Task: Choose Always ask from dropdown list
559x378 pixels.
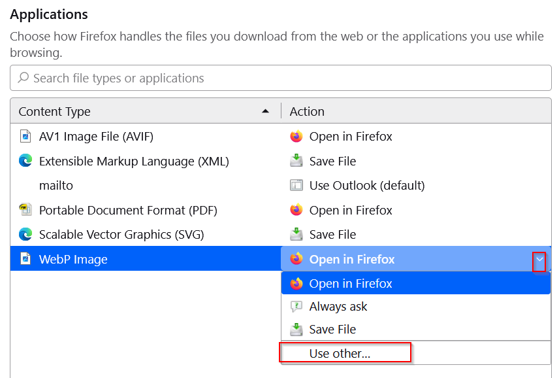Action: coord(416,306)
